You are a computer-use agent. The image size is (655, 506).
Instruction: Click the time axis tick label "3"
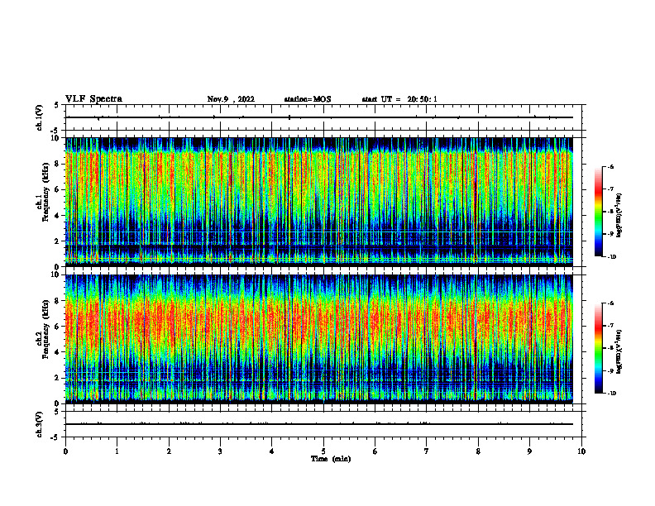click(220, 451)
